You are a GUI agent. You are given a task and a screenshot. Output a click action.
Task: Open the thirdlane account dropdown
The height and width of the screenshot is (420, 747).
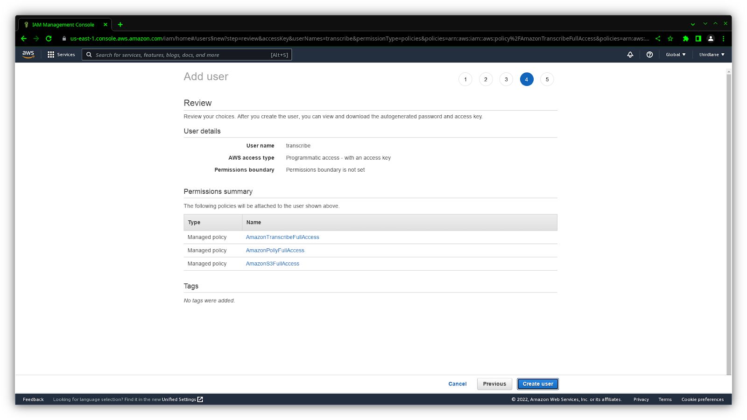[712, 55]
